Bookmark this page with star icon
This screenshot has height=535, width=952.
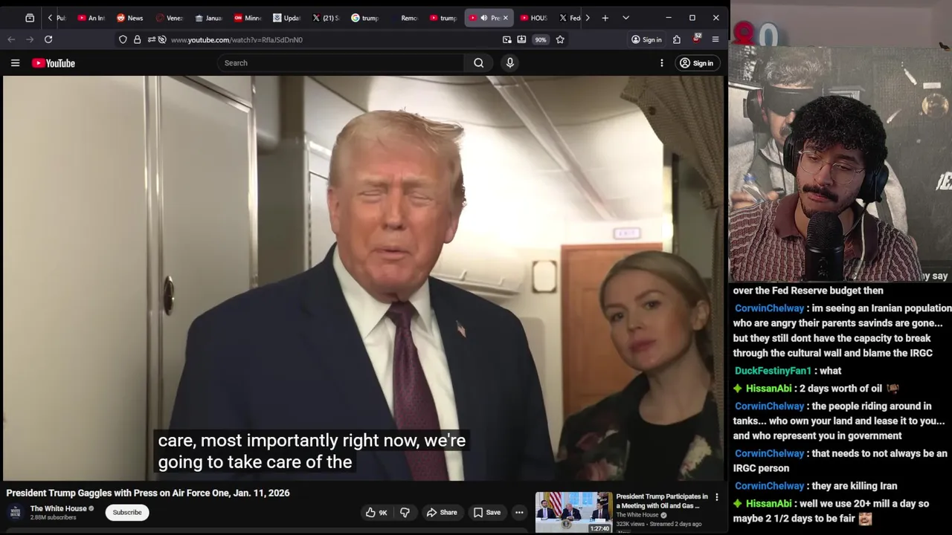pos(560,39)
